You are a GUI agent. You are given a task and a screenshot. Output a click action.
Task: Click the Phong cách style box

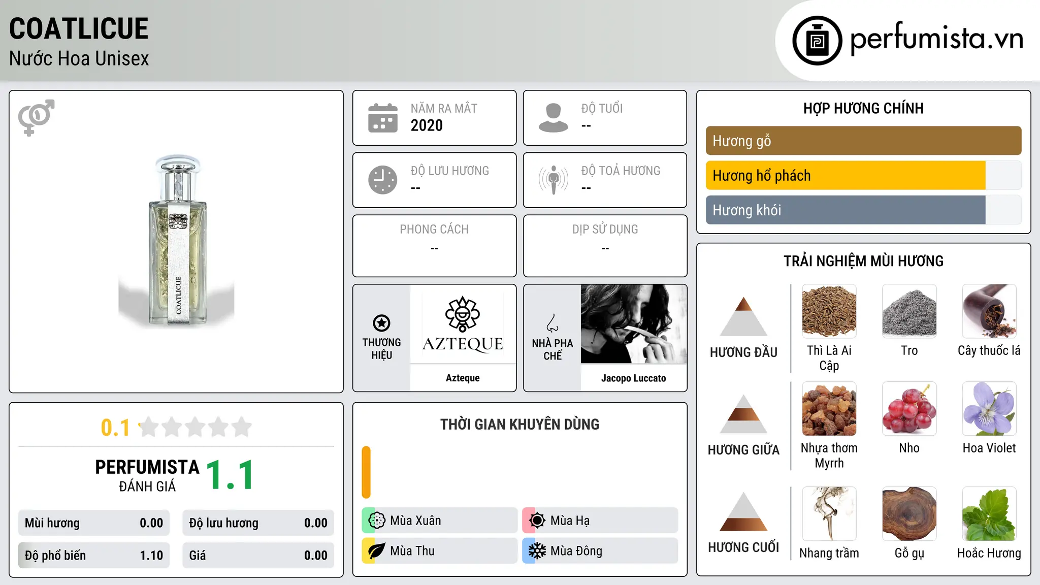(434, 246)
